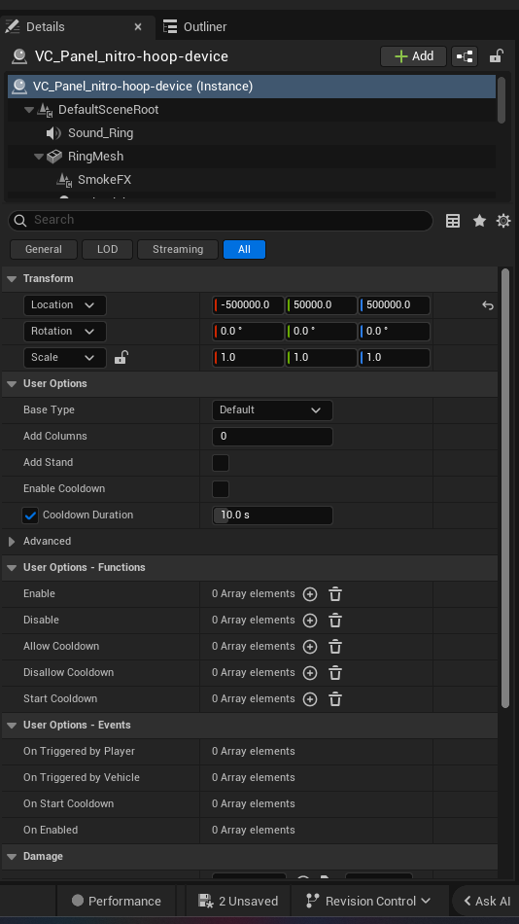Expand the Advanced section
The height and width of the screenshot is (924, 519).
click(12, 542)
